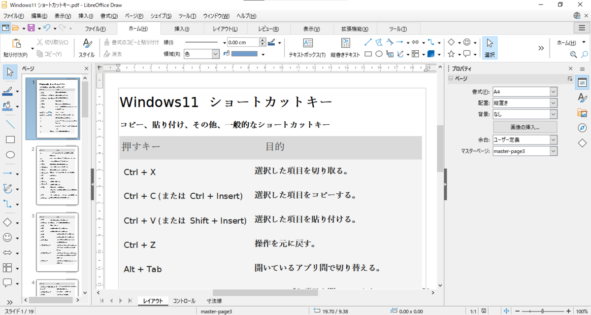Click the 画像の挿入... button

525,127
